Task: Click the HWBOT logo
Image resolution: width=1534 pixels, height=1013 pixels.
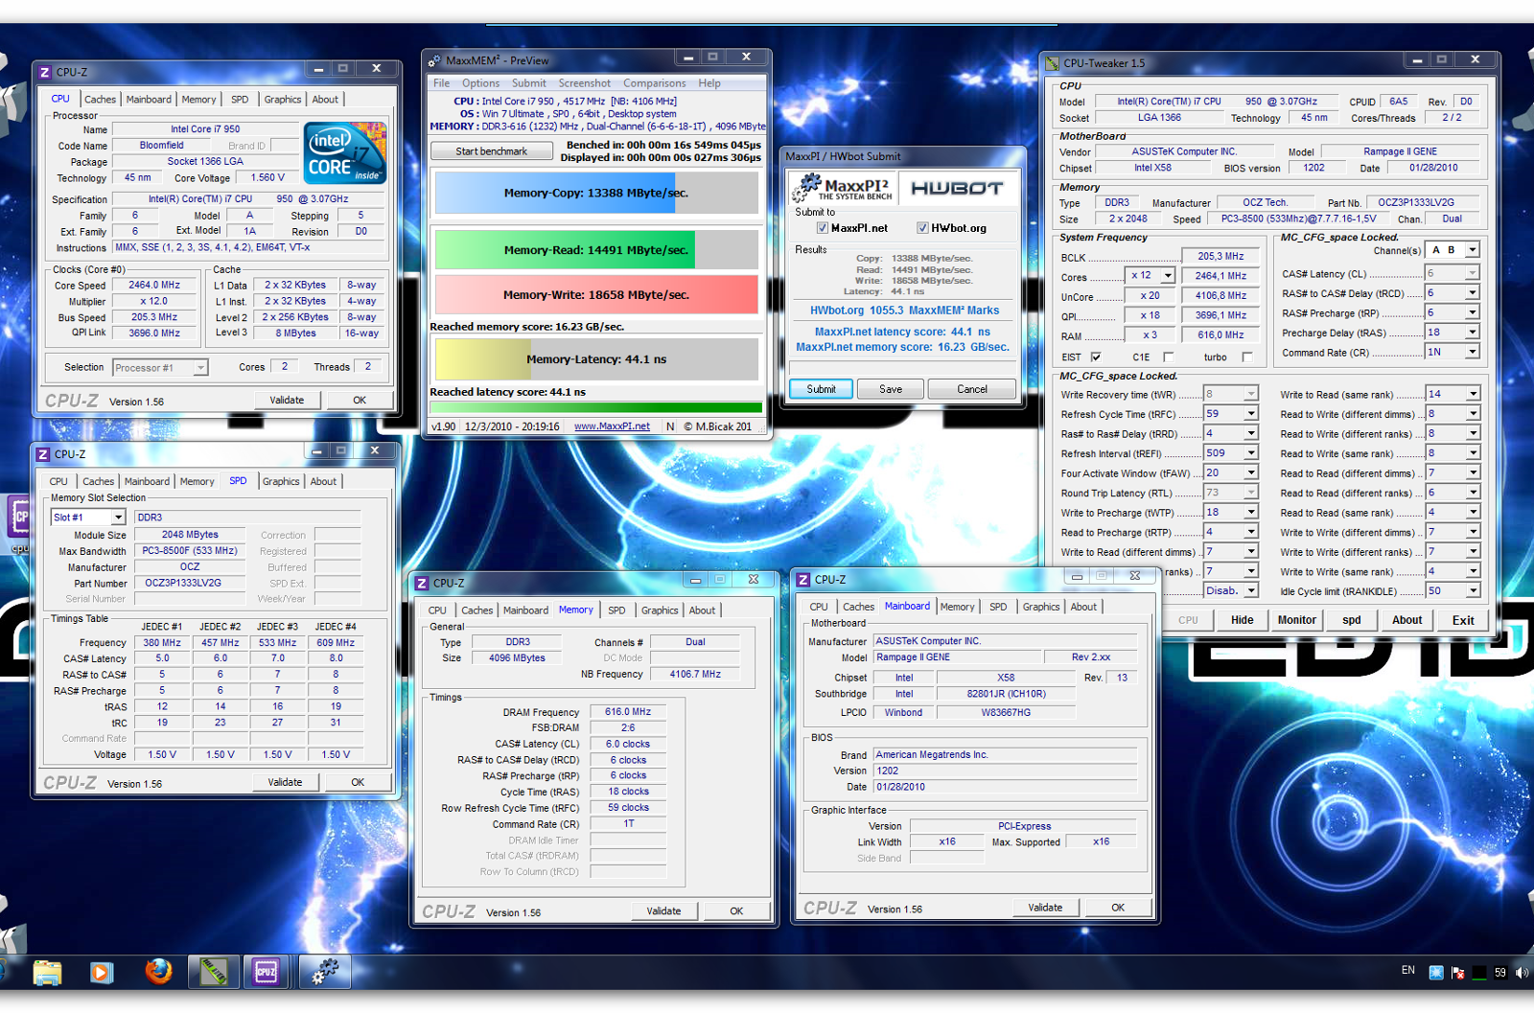Action: pyautogui.click(x=956, y=188)
